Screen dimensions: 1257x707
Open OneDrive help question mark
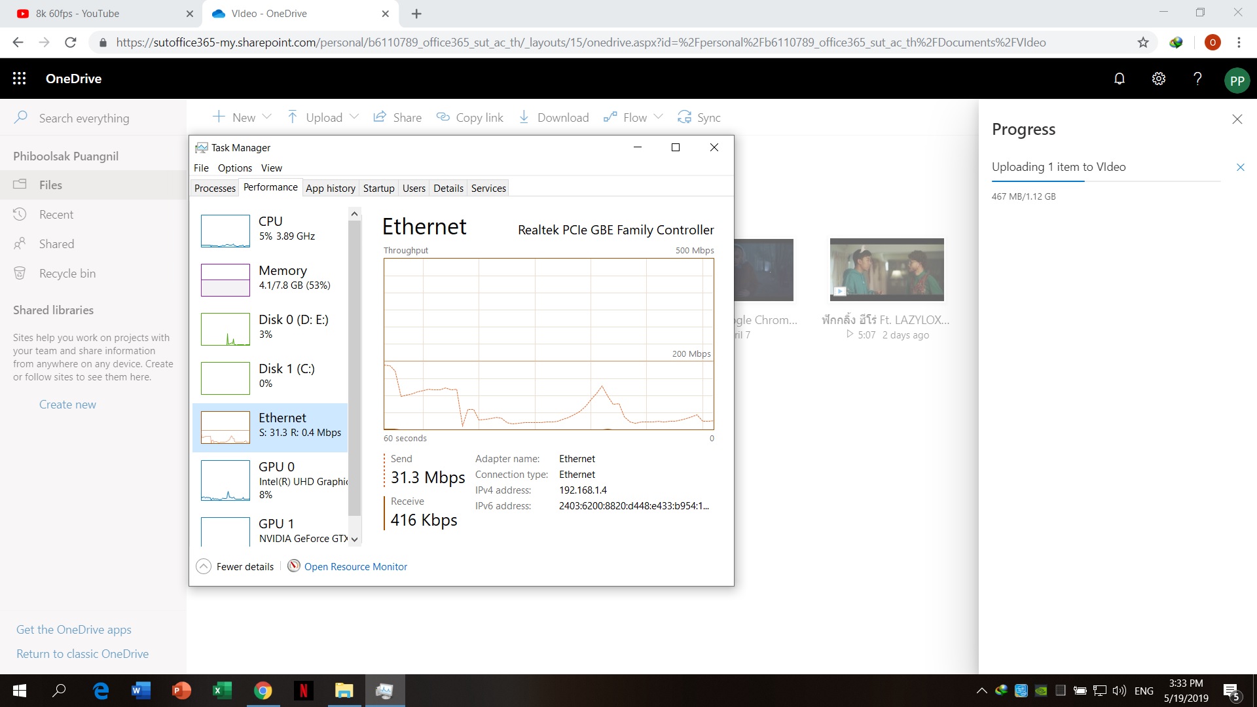click(x=1197, y=79)
